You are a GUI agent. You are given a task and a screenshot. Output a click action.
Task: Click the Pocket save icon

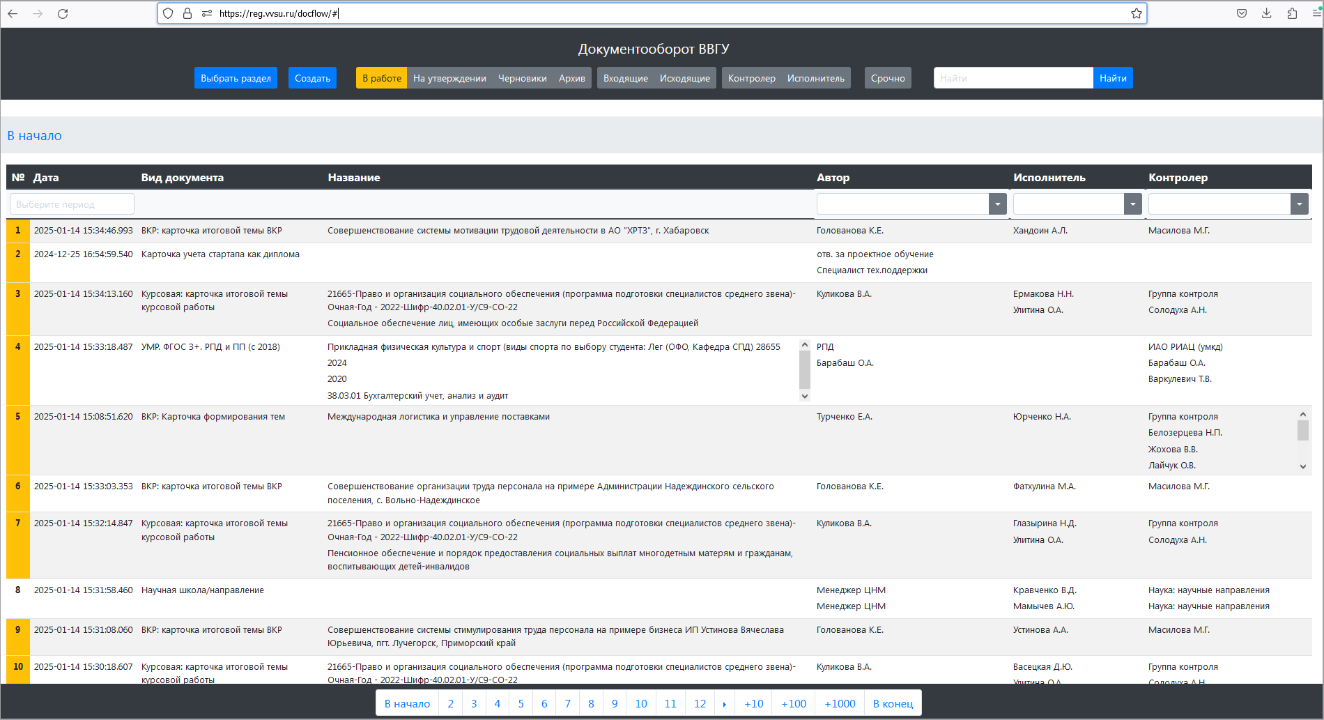tap(1241, 13)
